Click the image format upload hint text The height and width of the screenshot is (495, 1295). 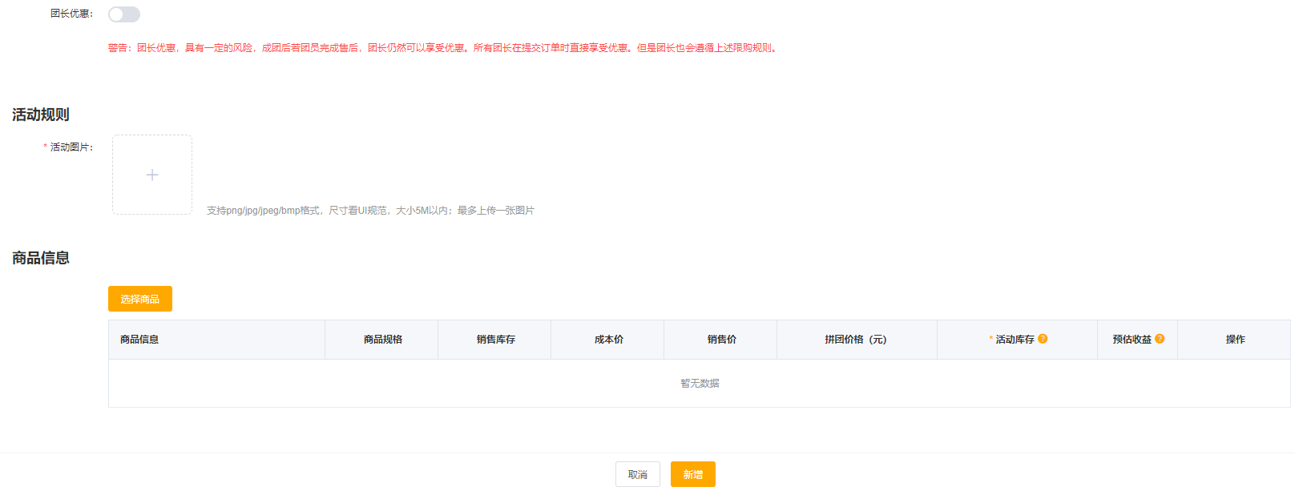370,211
